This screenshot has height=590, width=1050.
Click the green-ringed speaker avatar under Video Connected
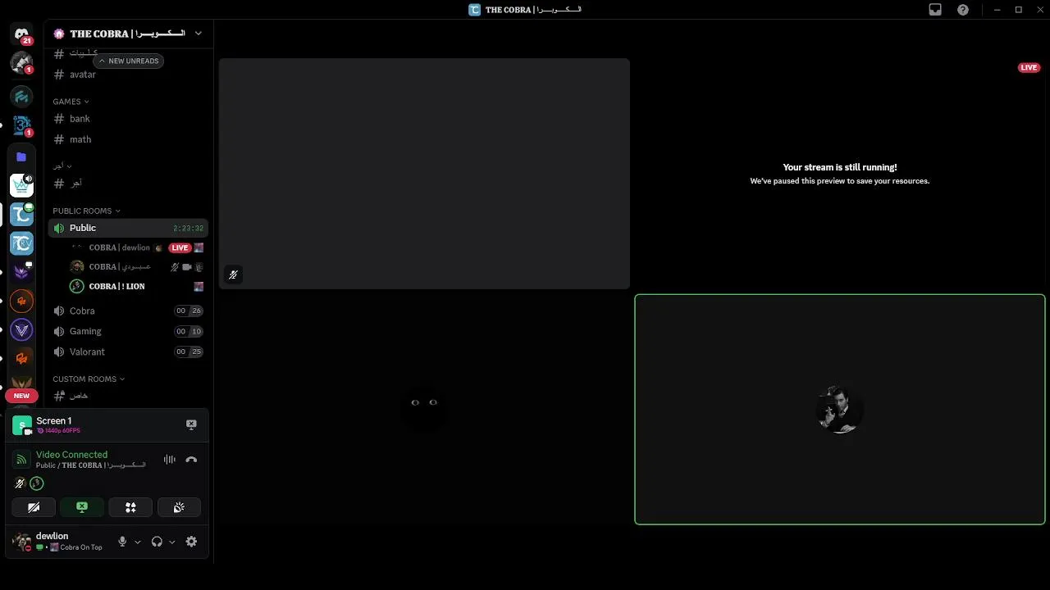coord(36,483)
